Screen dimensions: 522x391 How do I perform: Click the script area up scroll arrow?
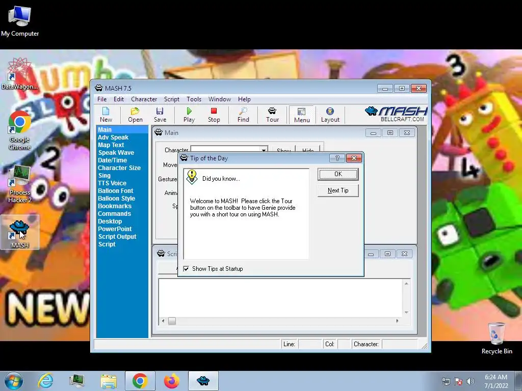pos(406,284)
